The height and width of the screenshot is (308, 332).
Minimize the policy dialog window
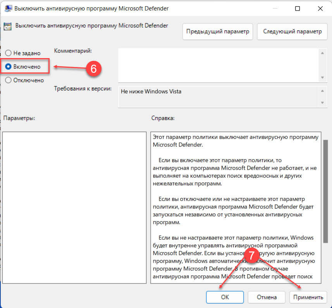[x=275, y=9]
